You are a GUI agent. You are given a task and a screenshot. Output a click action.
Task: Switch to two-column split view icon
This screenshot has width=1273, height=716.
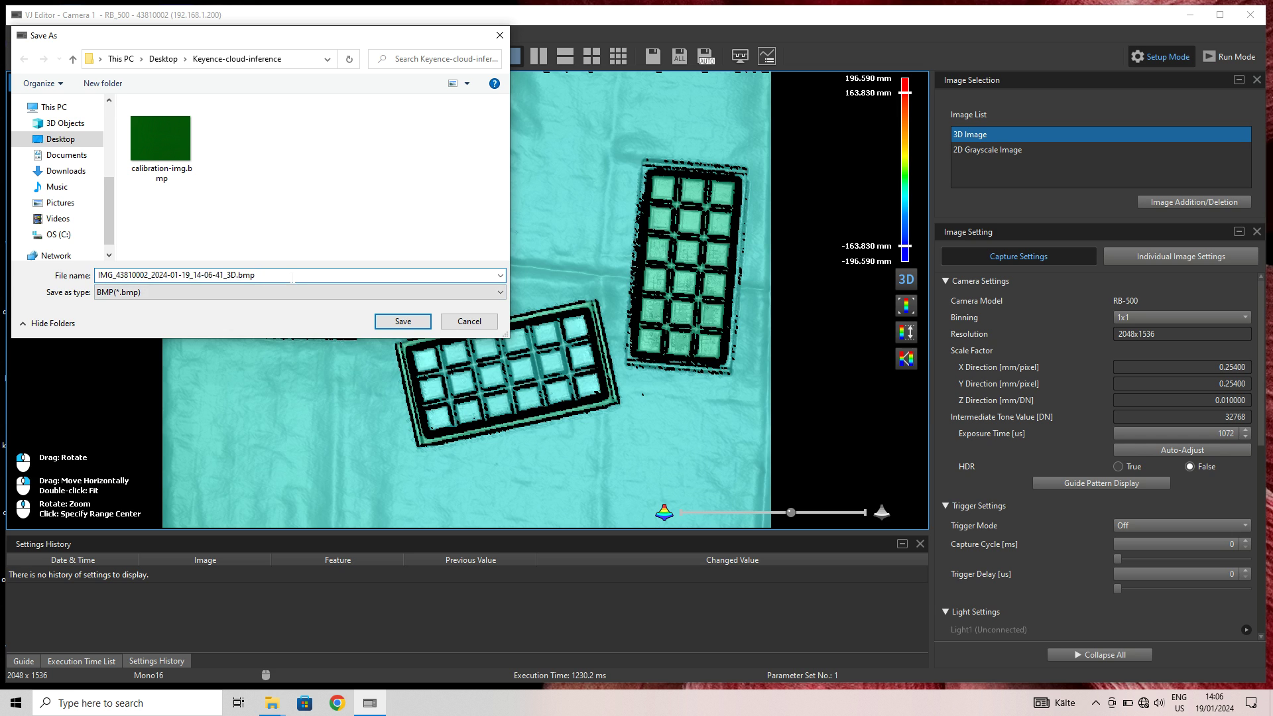[x=538, y=56]
